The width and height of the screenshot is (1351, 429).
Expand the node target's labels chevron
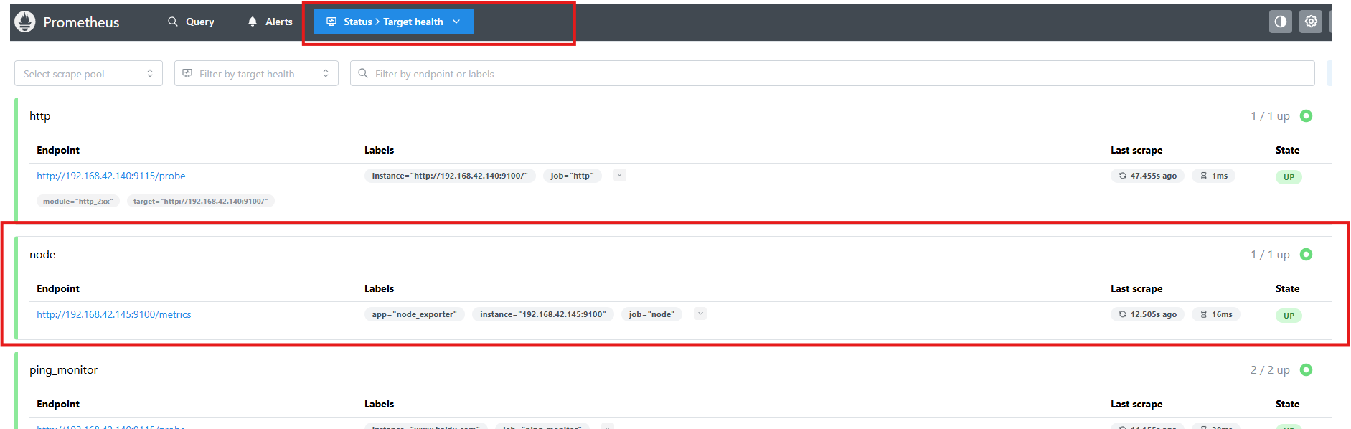pyautogui.click(x=700, y=313)
